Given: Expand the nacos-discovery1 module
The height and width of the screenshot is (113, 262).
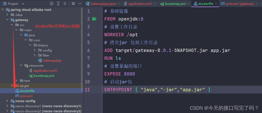Looking at the screenshot, I should [x=7, y=106].
